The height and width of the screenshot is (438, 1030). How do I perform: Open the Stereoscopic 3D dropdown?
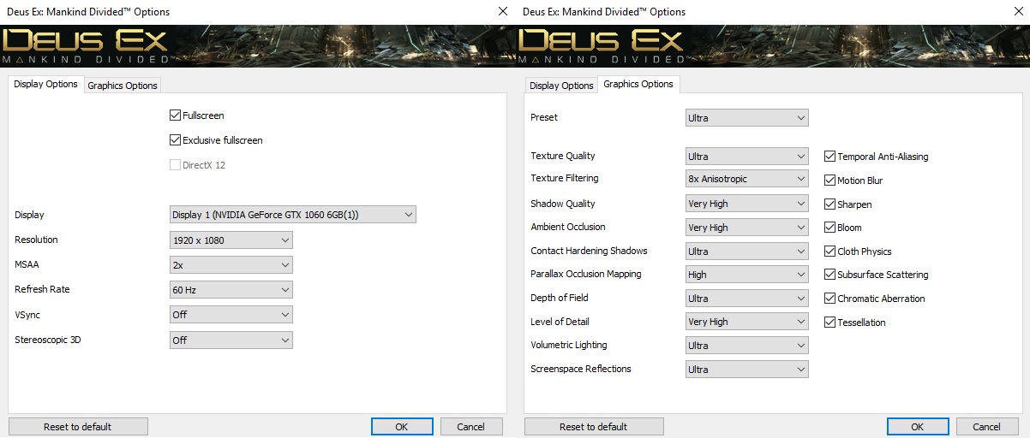tap(231, 340)
